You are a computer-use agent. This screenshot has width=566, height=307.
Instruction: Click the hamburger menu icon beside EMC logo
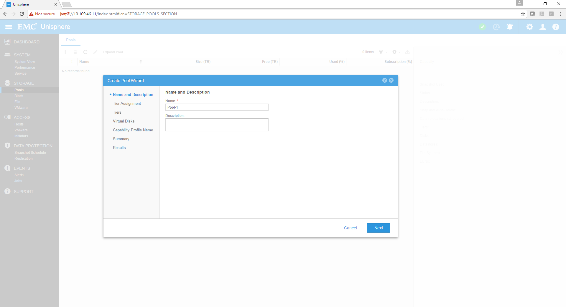click(x=9, y=27)
